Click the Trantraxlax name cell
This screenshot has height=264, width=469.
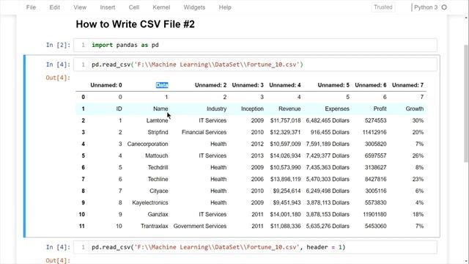point(155,226)
